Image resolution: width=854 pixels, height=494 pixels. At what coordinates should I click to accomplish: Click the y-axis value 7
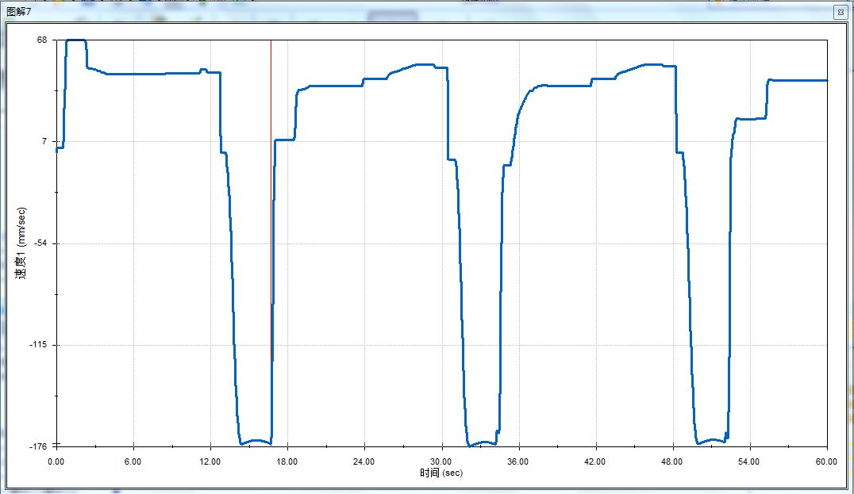point(44,141)
